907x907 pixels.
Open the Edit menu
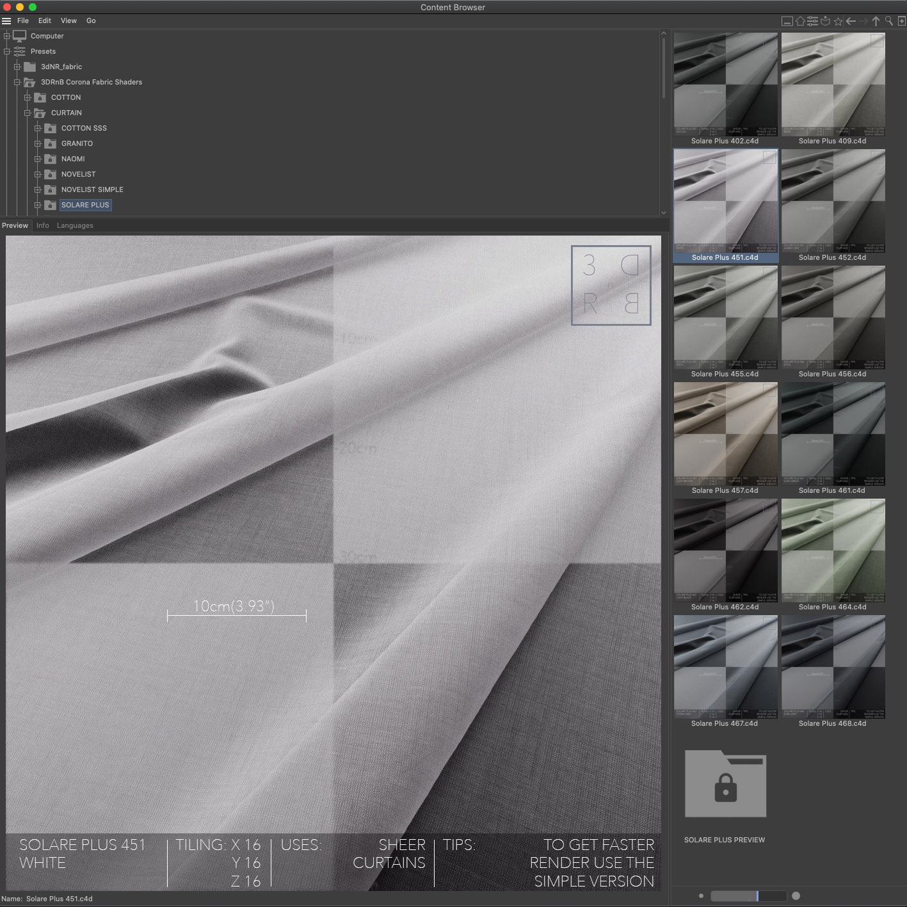point(45,20)
